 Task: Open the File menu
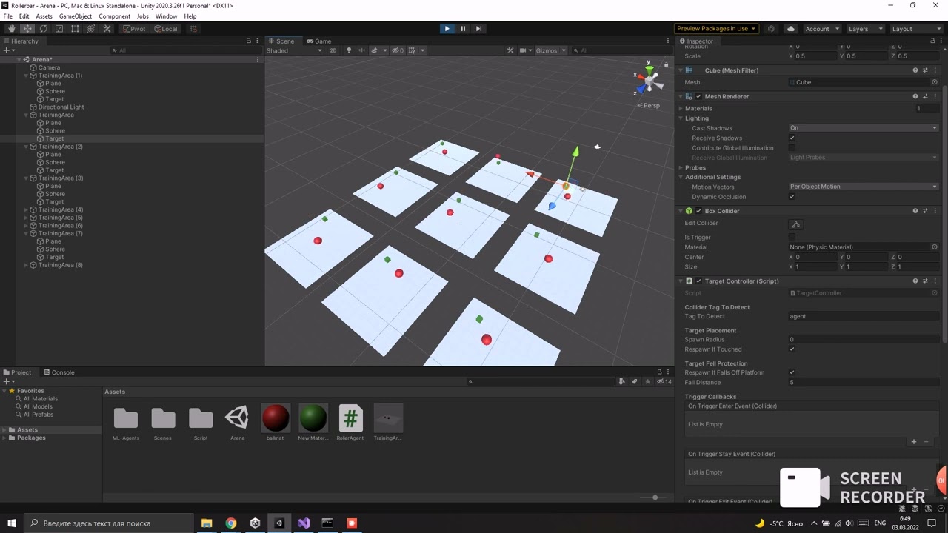click(x=8, y=16)
